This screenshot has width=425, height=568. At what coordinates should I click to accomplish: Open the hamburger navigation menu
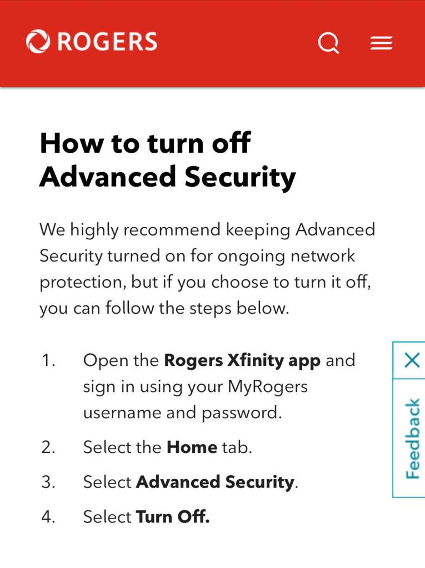[382, 43]
